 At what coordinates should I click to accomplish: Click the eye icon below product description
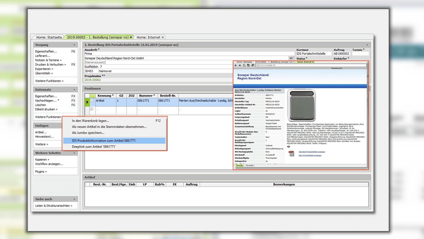(x=289, y=147)
